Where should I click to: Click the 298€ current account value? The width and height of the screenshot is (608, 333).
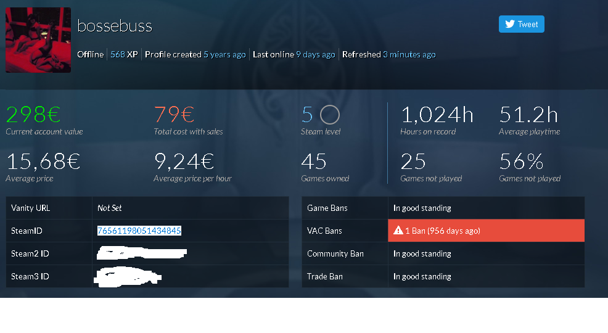[x=33, y=115]
